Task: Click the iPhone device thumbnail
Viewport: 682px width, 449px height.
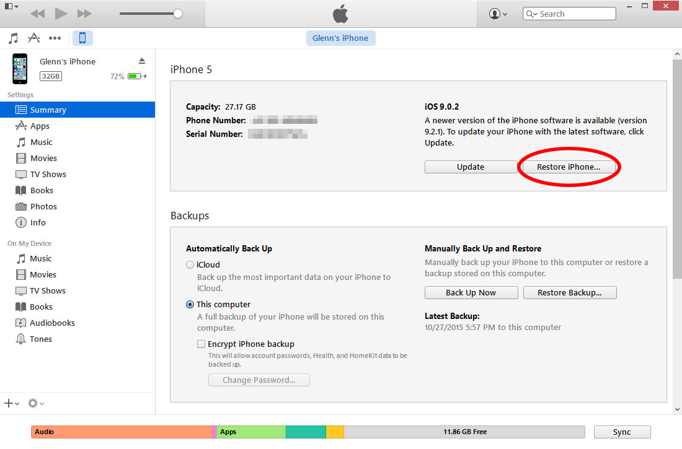Action: pyautogui.click(x=20, y=69)
